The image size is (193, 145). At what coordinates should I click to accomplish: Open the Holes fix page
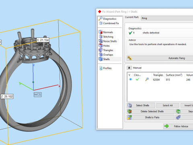(x=104, y=46)
